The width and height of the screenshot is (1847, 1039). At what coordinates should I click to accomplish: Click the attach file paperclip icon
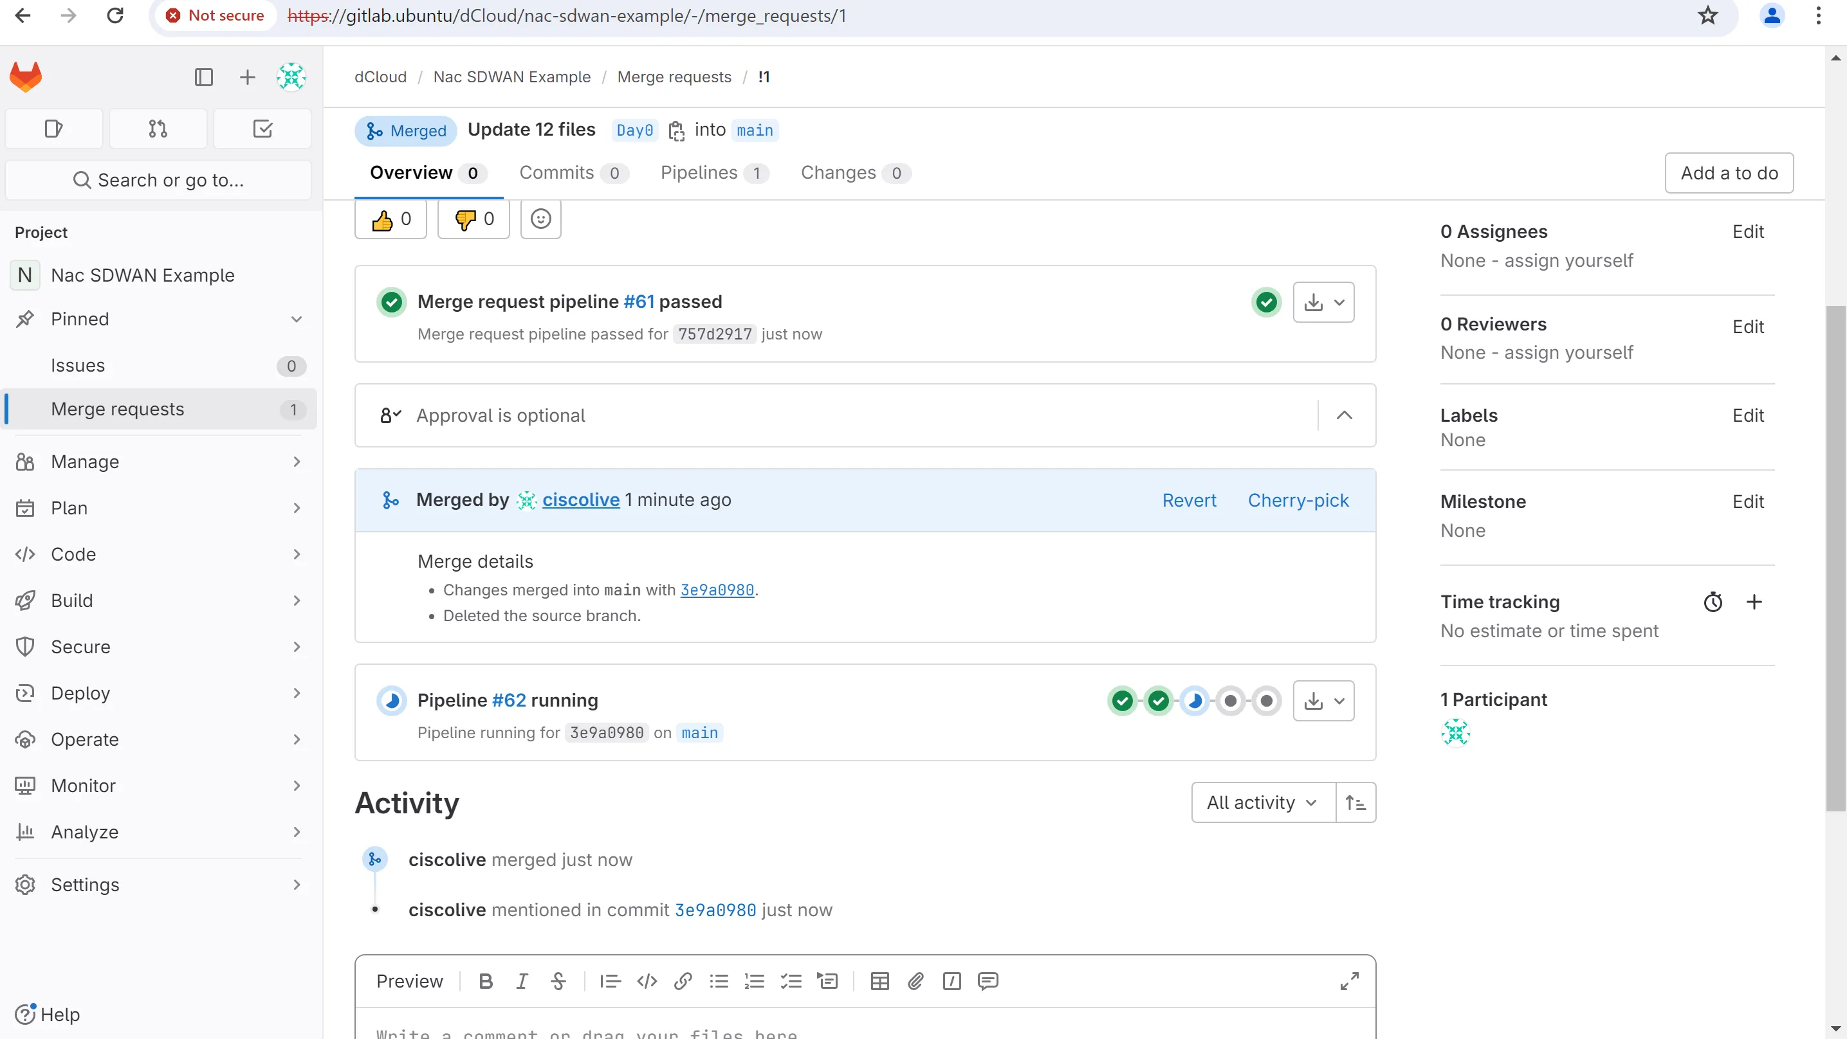pyautogui.click(x=915, y=981)
